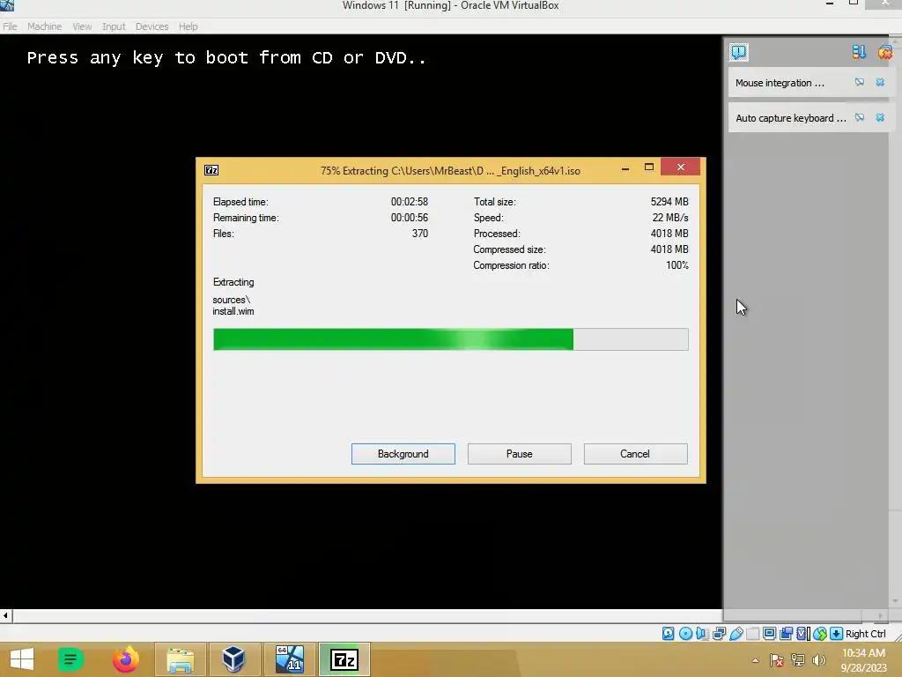Click the 5294 MB total size value
902x677 pixels.
point(669,202)
